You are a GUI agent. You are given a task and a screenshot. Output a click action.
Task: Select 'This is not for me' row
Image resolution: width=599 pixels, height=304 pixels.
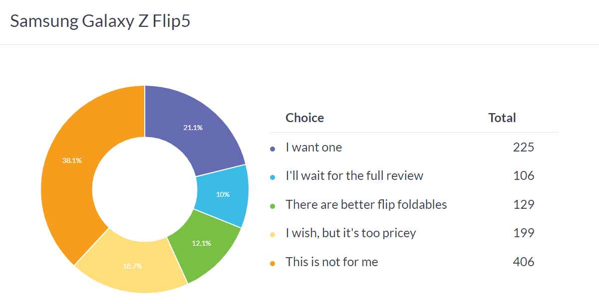(x=331, y=262)
